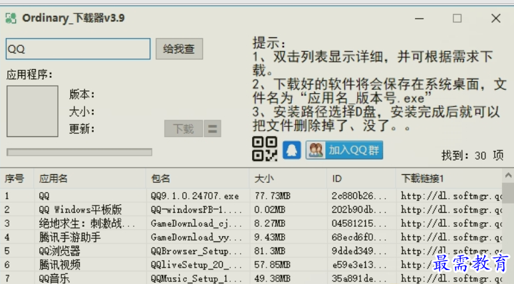Focus the QQ search input field
This screenshot has width=514, height=284.
pyautogui.click(x=78, y=49)
